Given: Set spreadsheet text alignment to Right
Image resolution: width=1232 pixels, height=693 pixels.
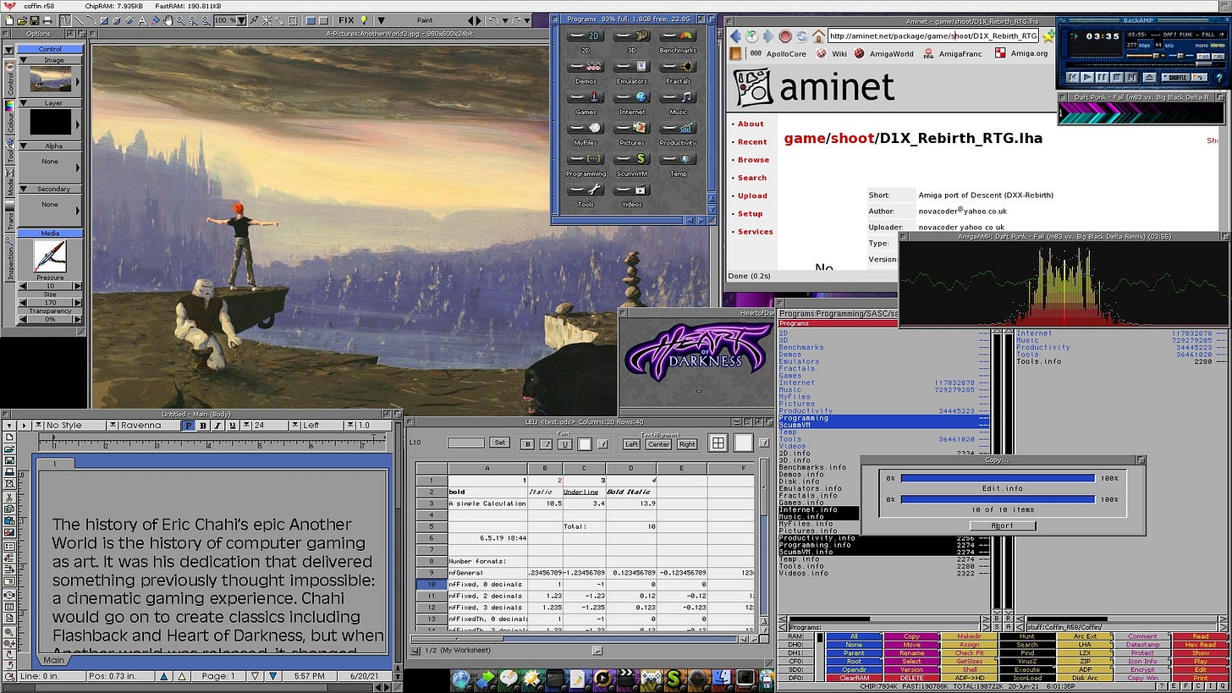Looking at the screenshot, I should [687, 444].
